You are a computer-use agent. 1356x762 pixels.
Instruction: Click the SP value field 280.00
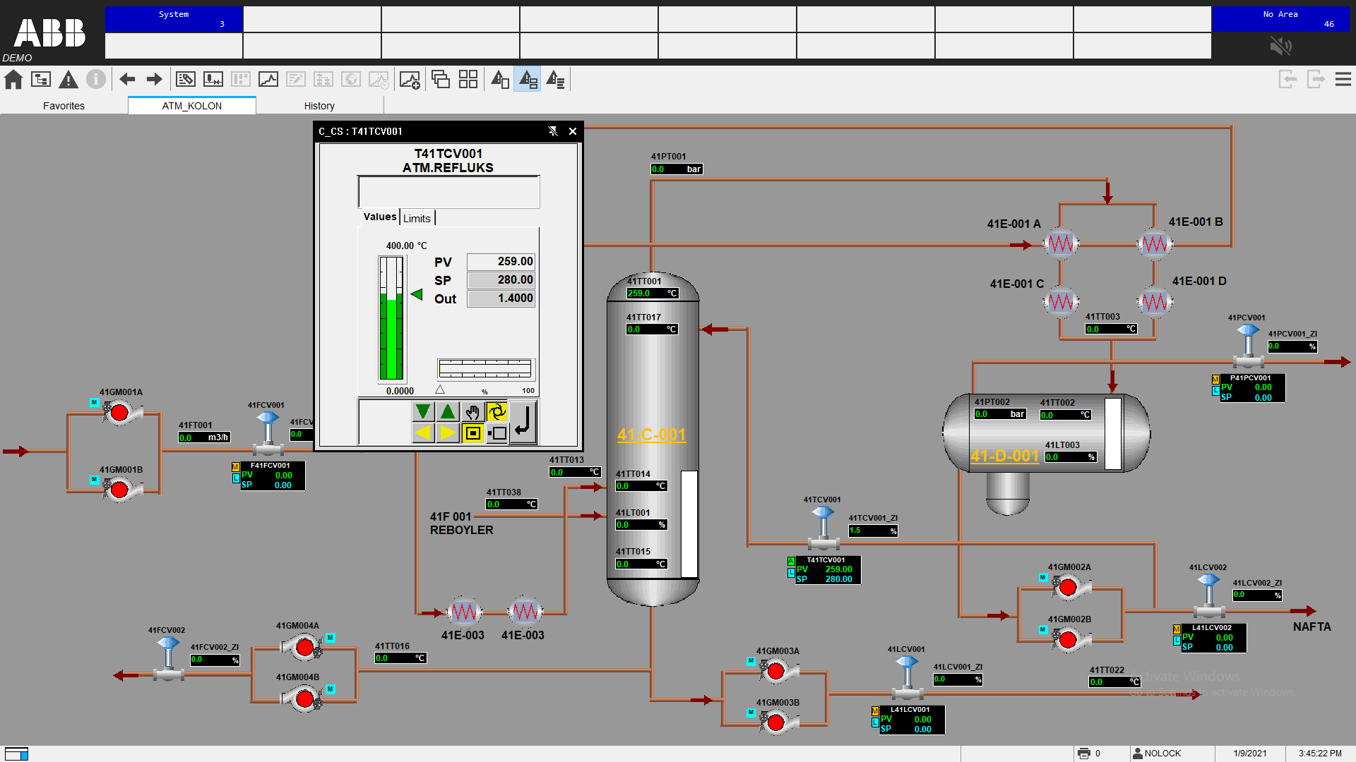pos(501,280)
